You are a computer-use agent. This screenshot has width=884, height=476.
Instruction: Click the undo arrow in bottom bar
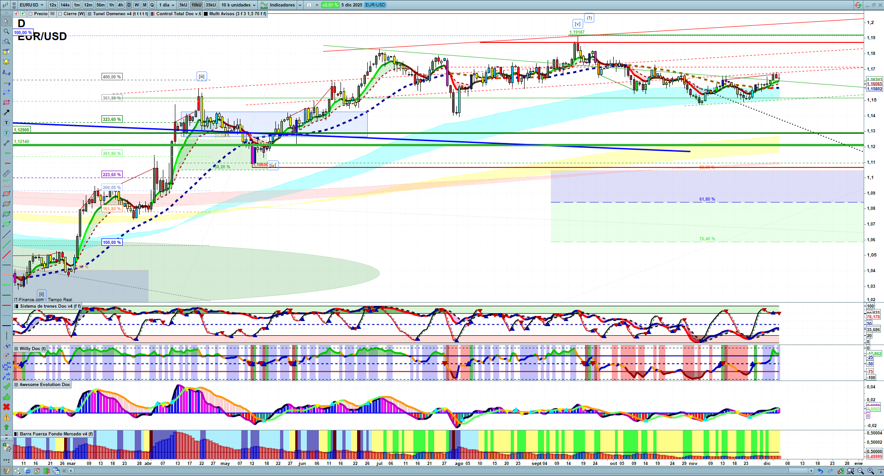(x=820, y=471)
